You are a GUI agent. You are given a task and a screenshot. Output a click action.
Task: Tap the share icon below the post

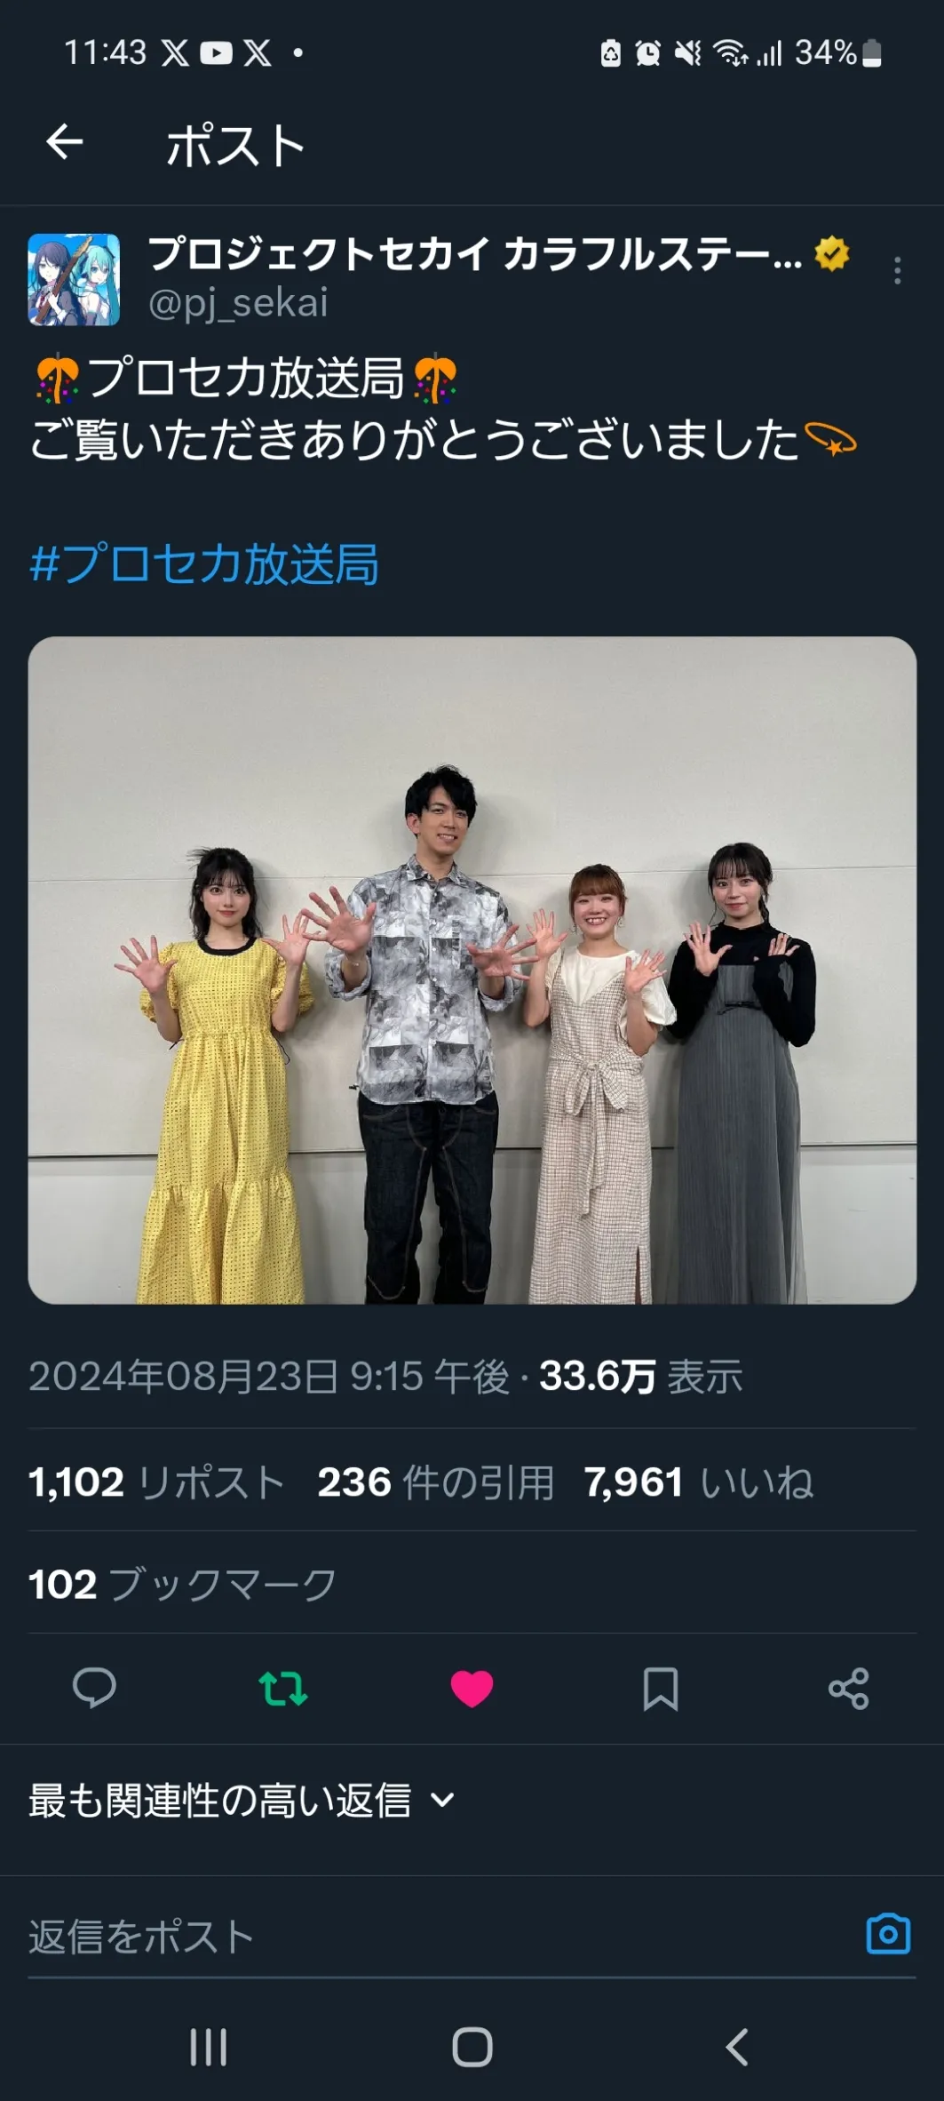(848, 1689)
